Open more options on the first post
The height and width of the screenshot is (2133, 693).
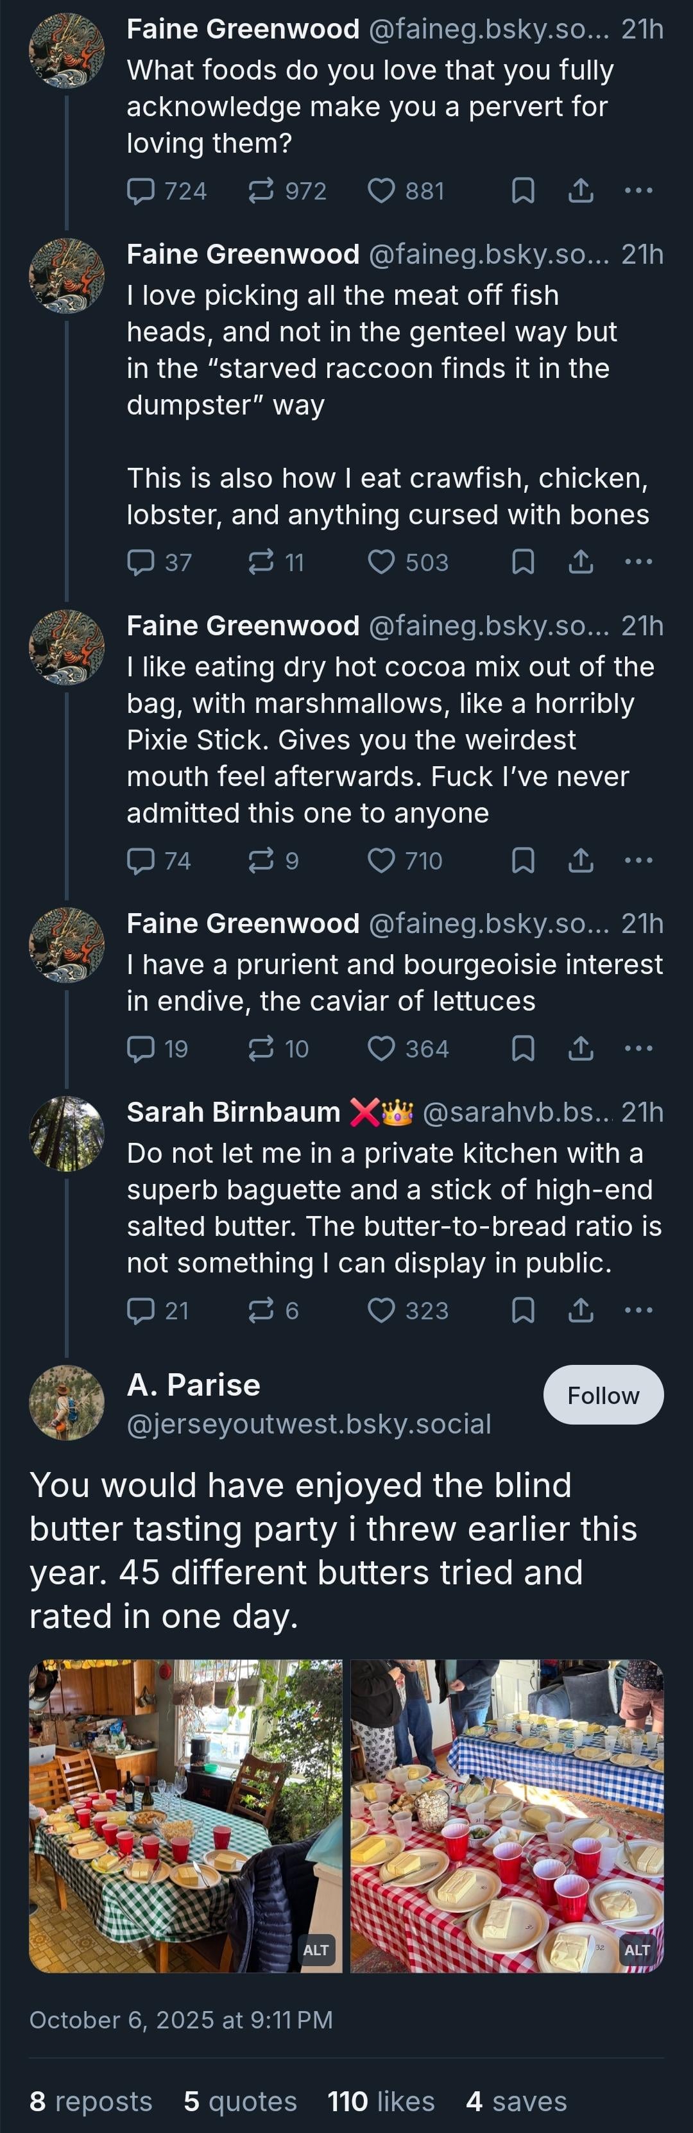[638, 191]
